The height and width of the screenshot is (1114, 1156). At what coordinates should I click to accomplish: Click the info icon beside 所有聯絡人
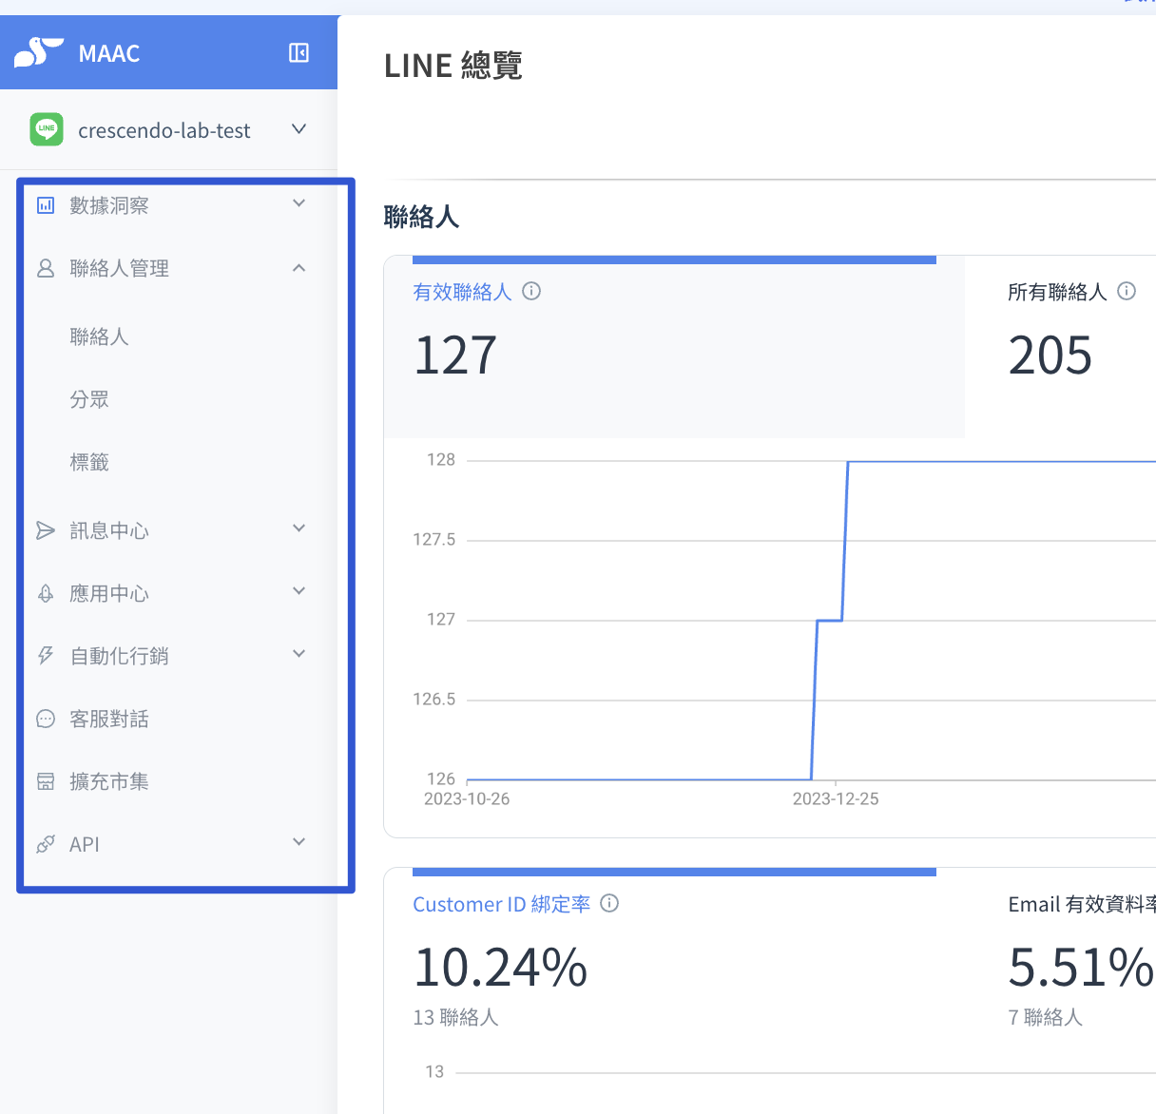(x=1127, y=292)
